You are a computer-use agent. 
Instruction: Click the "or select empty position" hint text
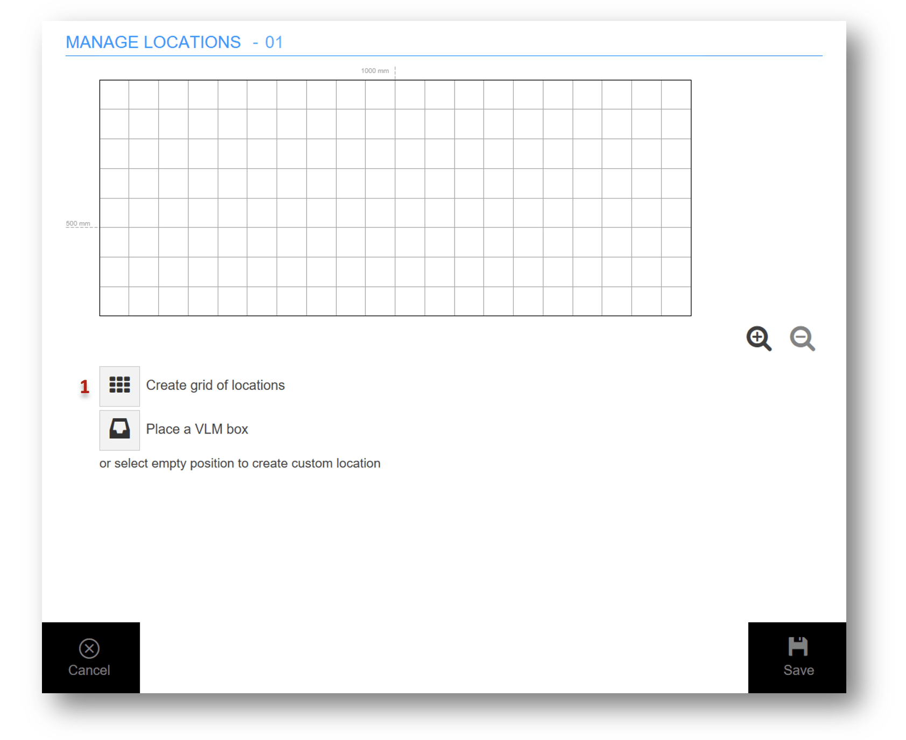[x=240, y=463]
